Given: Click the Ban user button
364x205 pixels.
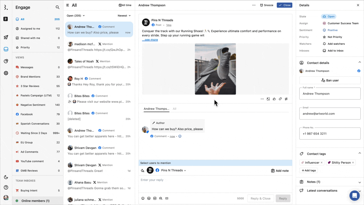Looking at the screenshot, I should coord(330,80).
